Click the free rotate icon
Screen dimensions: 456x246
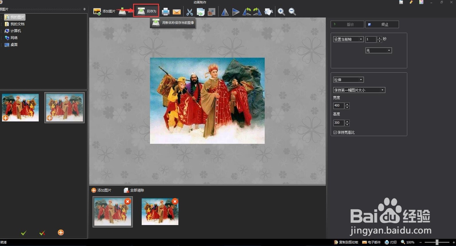(269, 12)
